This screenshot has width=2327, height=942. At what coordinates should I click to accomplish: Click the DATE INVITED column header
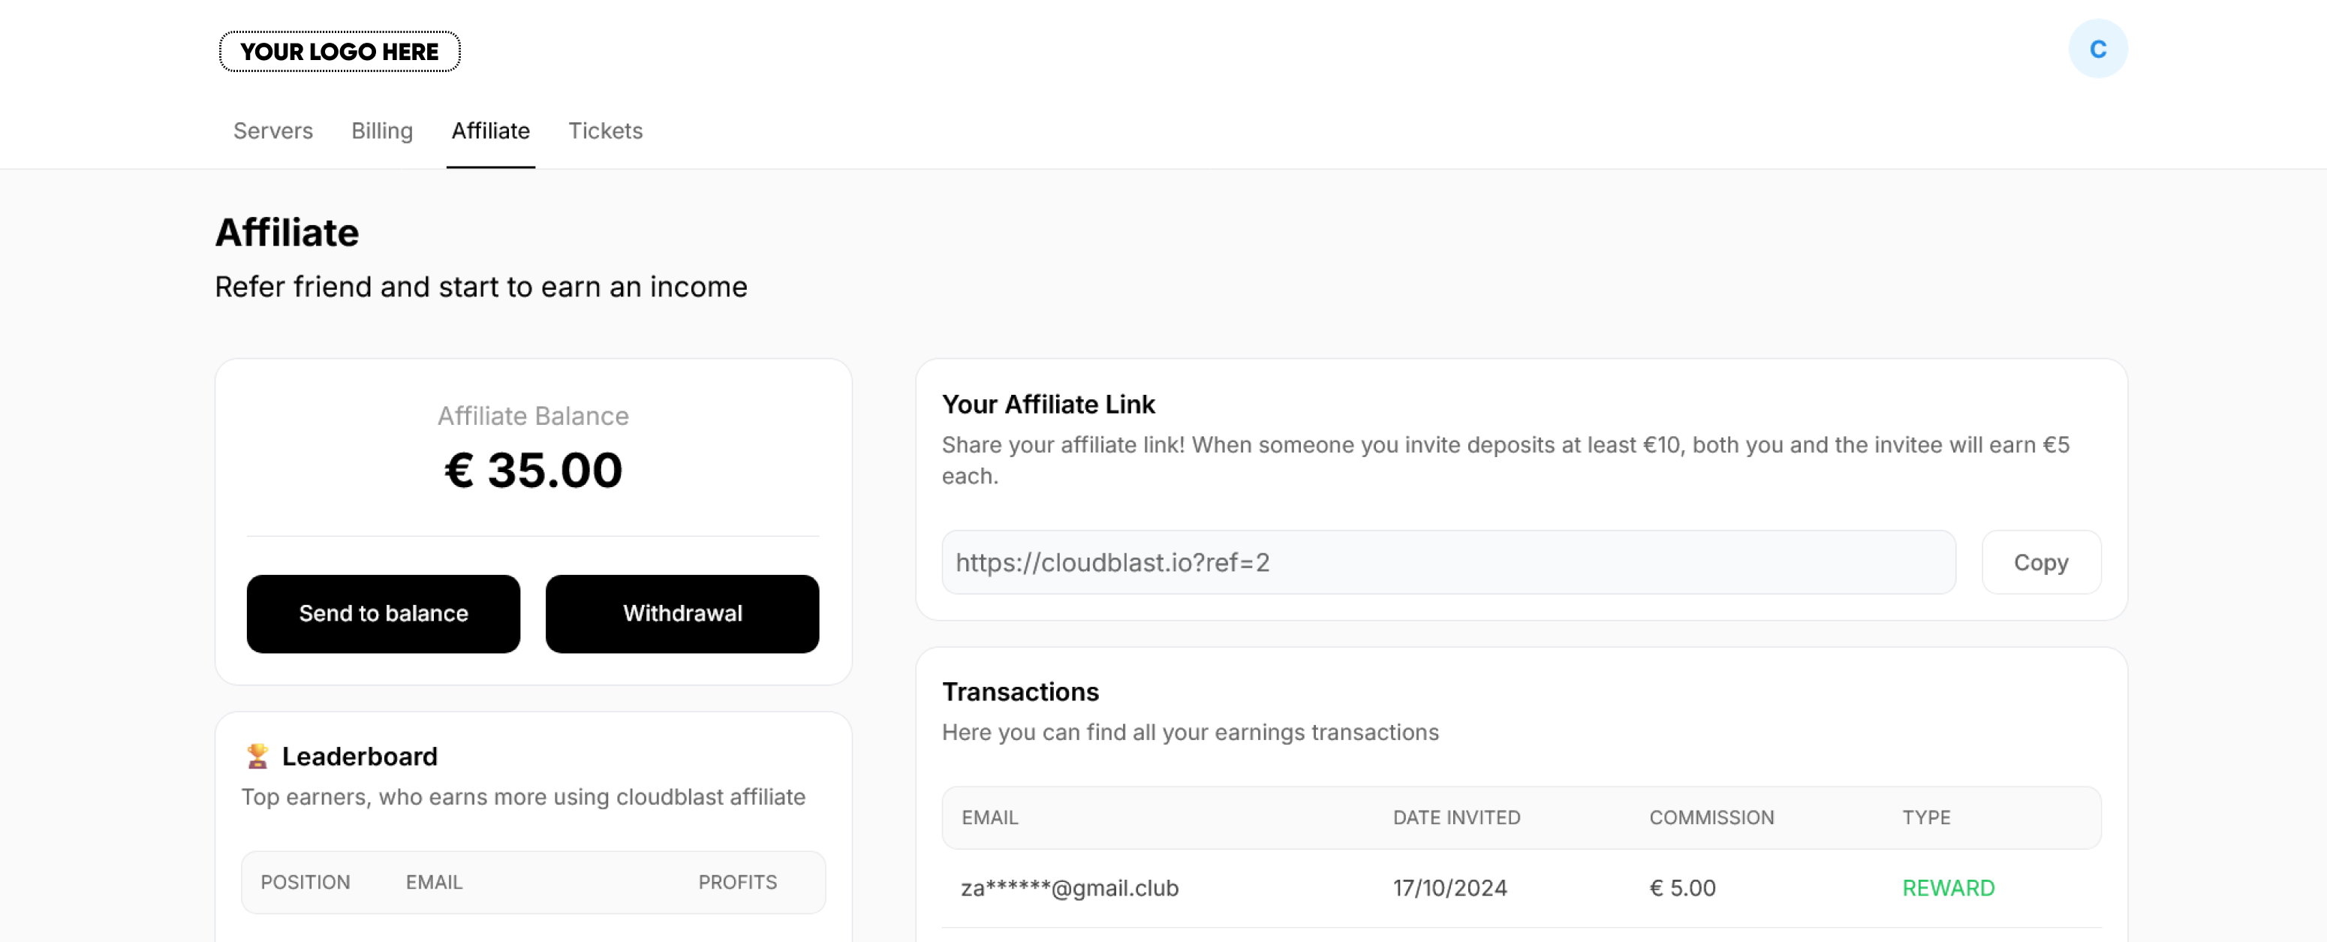pos(1456,817)
